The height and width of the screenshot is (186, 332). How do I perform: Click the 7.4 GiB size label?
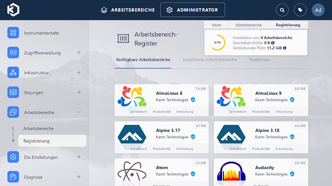(x=201, y=89)
